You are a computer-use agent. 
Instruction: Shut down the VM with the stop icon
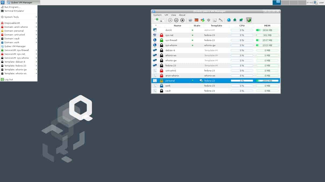pyautogui.click(x=183, y=20)
